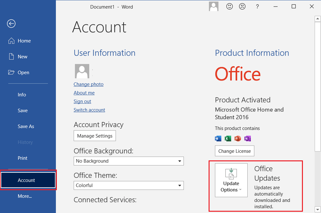Click the scrollbar down arrow
Screen dimensions: 321x213
[x=318, y=210]
